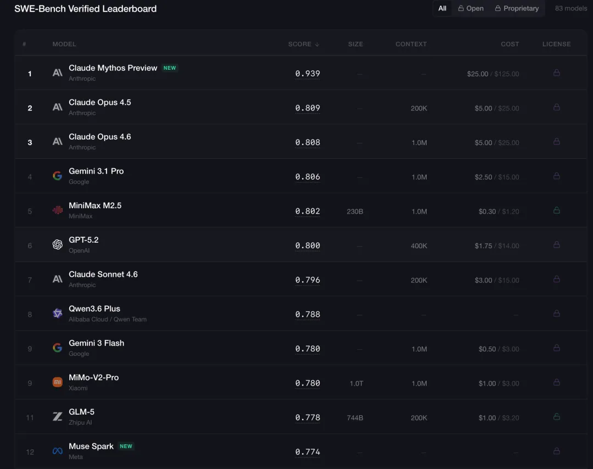Viewport: 593px width, 469px height.
Task: Click the MiniMax waveform logo icon
Action: (57, 210)
